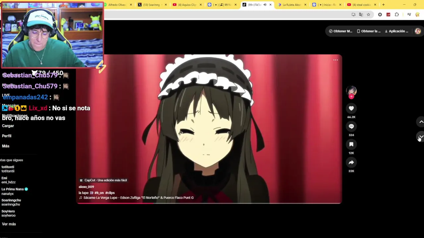
Task: Open the SoyHero followed account
Action: click(8, 213)
